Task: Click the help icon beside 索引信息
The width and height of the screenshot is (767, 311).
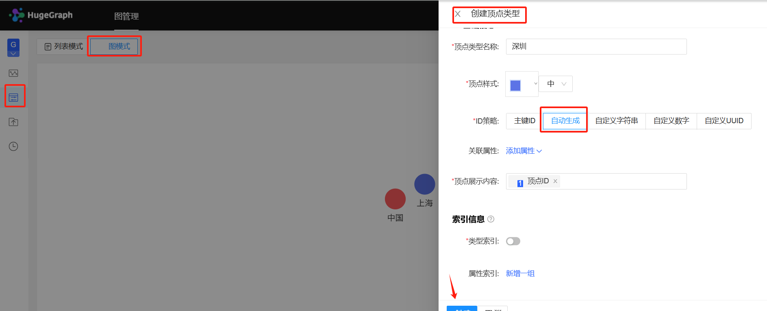Action: 491,219
